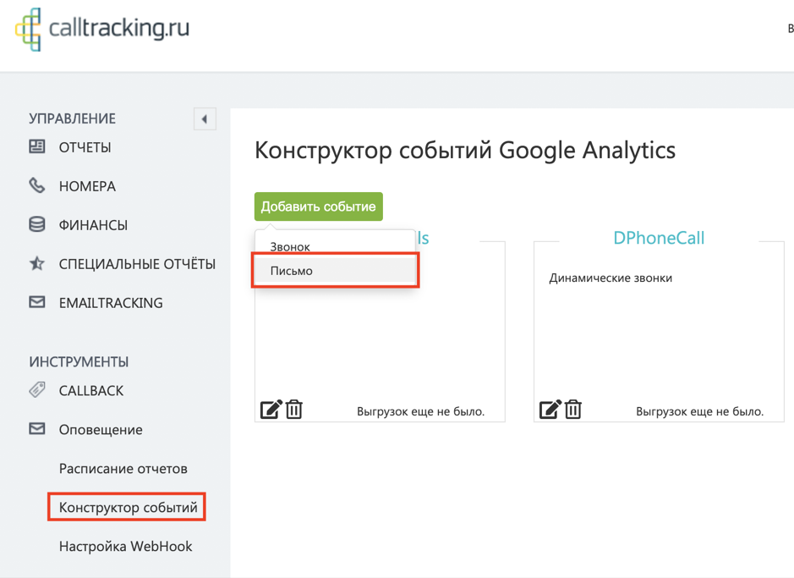Open СПЕЦИАЛЬНЫЕ ОТЧЁТЫ

[137, 264]
